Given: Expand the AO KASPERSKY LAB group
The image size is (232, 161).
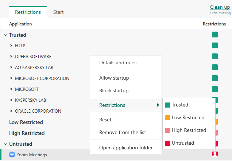Looking at the screenshot, I should click(11, 67).
